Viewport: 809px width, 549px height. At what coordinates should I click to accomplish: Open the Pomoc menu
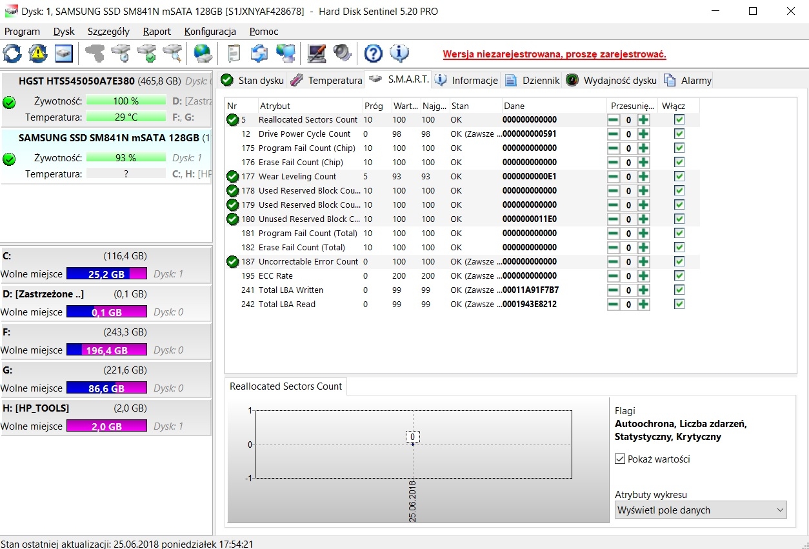[264, 31]
